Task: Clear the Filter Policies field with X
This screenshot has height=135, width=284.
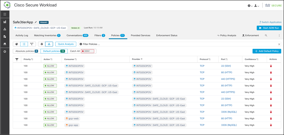Action: click(x=279, y=44)
